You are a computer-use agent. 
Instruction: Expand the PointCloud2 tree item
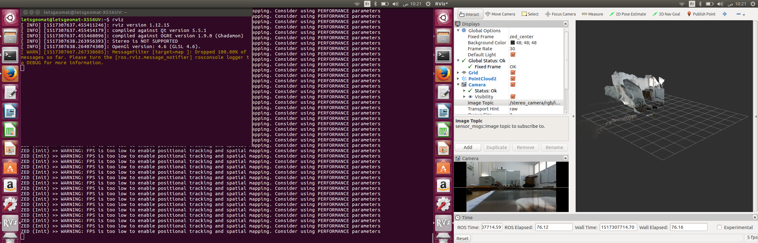tap(458, 79)
